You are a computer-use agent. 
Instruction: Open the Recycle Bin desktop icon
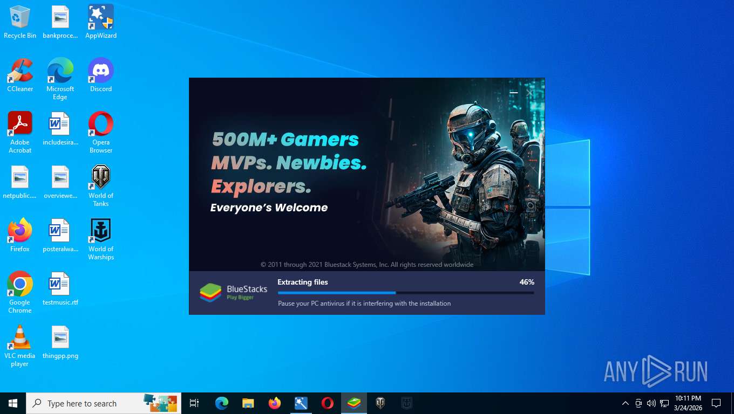20,22
